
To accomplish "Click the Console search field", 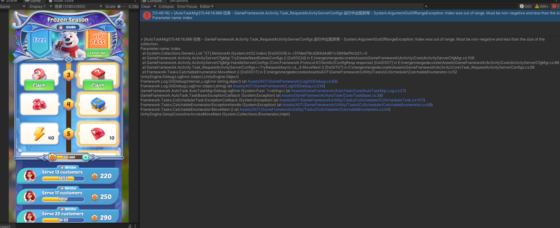I will (471, 6).
